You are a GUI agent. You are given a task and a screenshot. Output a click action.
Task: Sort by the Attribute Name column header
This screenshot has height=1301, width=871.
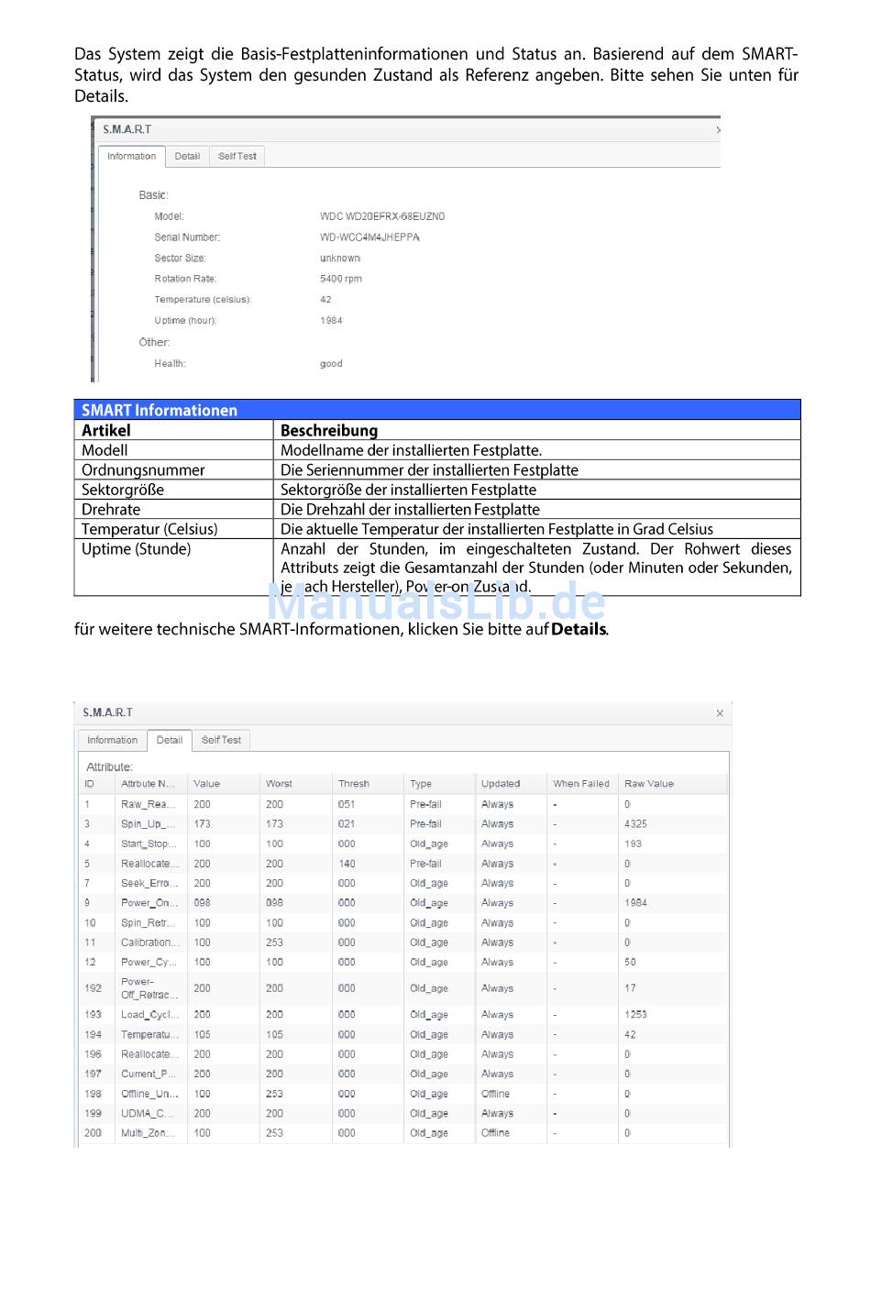pos(151,784)
